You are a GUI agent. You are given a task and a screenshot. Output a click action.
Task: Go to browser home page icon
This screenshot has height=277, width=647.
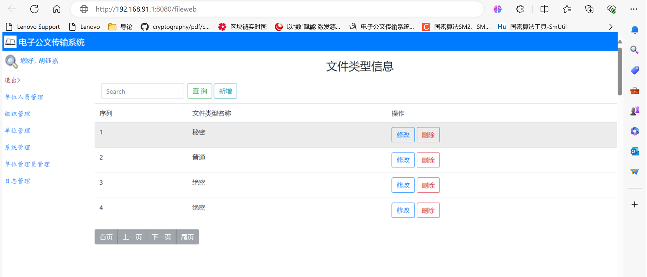pyautogui.click(x=57, y=9)
